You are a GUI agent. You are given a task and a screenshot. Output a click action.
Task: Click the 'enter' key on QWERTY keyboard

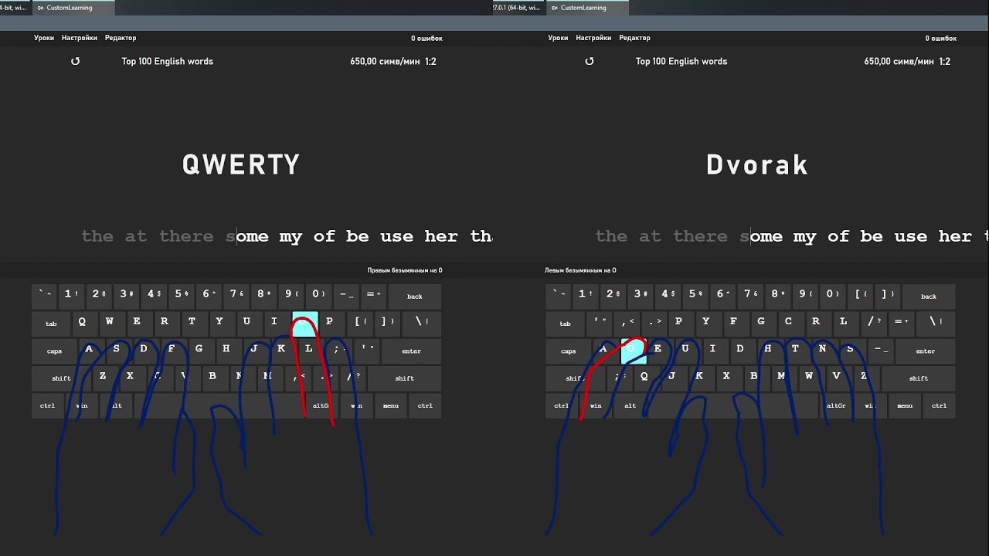pos(411,351)
